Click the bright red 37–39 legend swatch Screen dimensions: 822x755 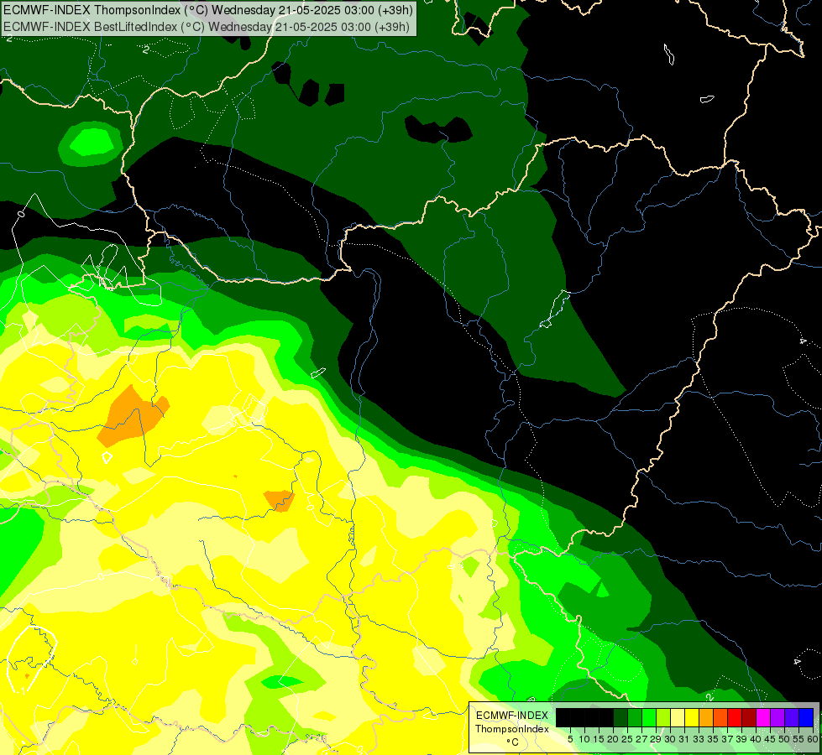tap(735, 717)
